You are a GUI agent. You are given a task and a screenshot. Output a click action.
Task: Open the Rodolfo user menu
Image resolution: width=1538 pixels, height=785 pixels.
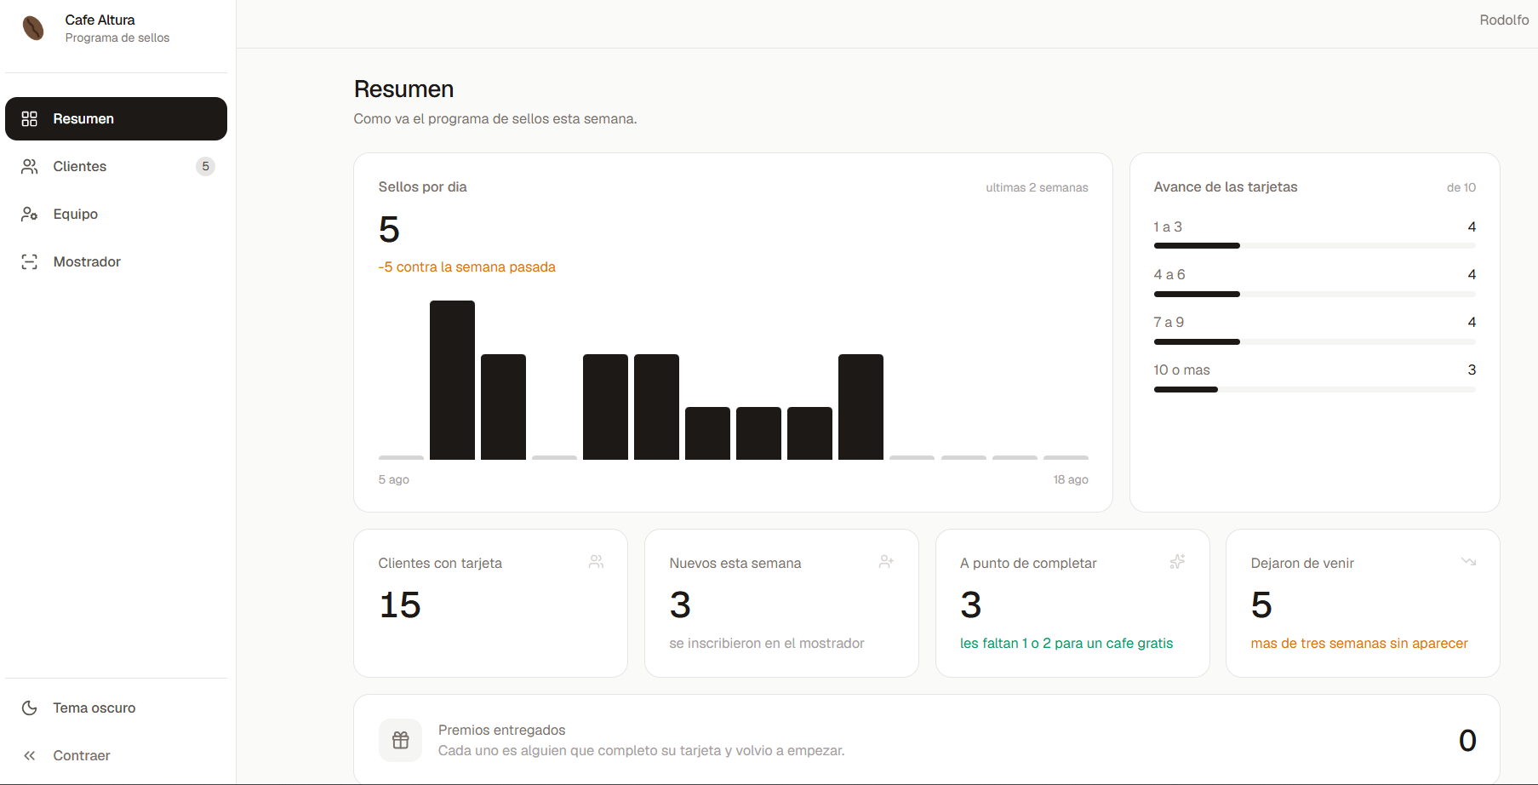[1504, 20]
